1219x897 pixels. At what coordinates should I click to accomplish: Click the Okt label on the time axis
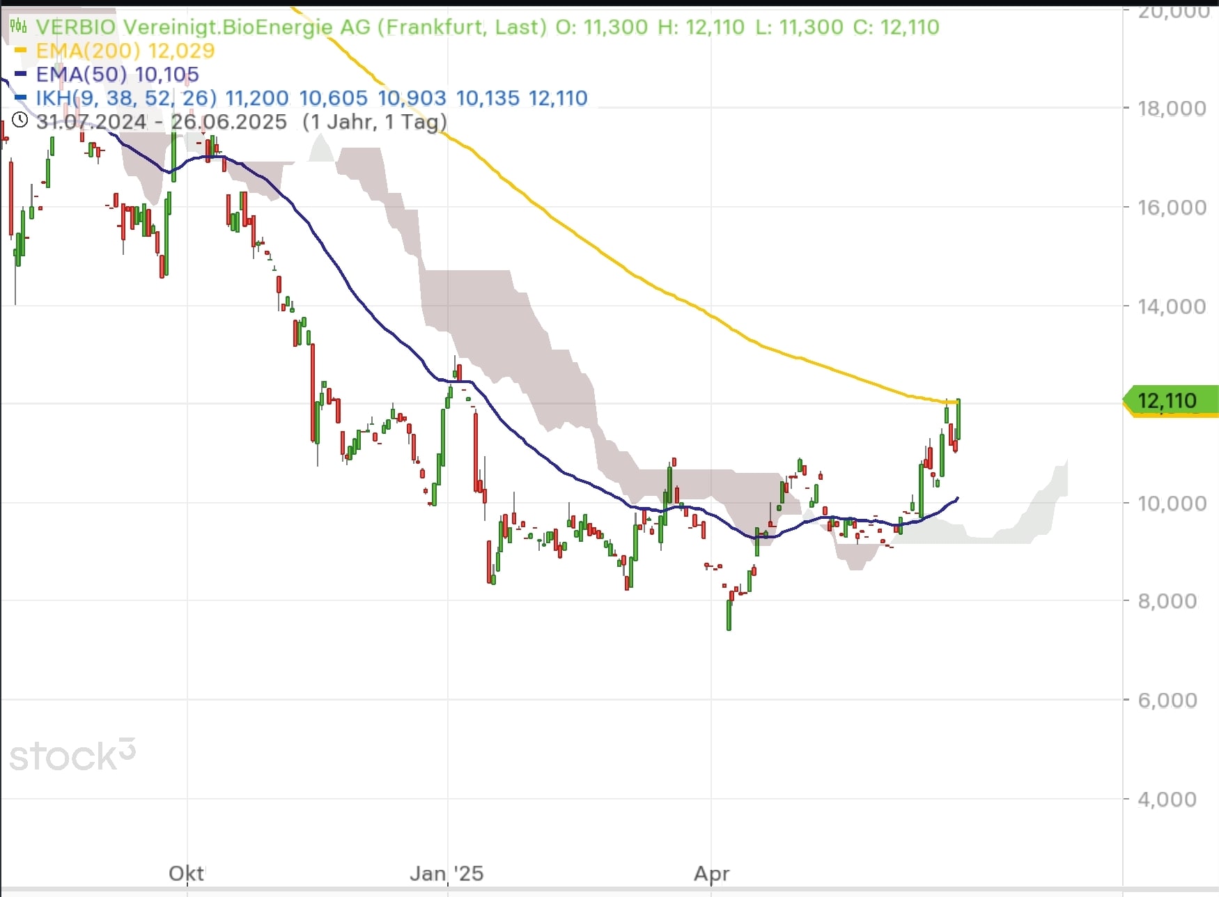[187, 873]
